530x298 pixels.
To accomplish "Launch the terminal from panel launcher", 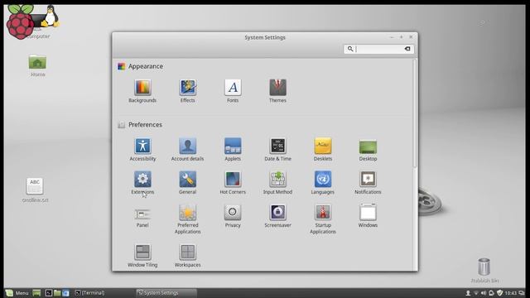I will tap(49, 293).
